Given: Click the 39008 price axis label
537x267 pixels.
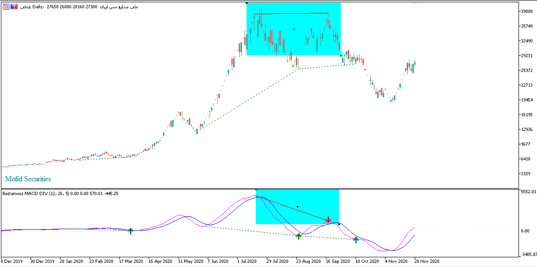Looking at the screenshot, I should tap(527, 11).
